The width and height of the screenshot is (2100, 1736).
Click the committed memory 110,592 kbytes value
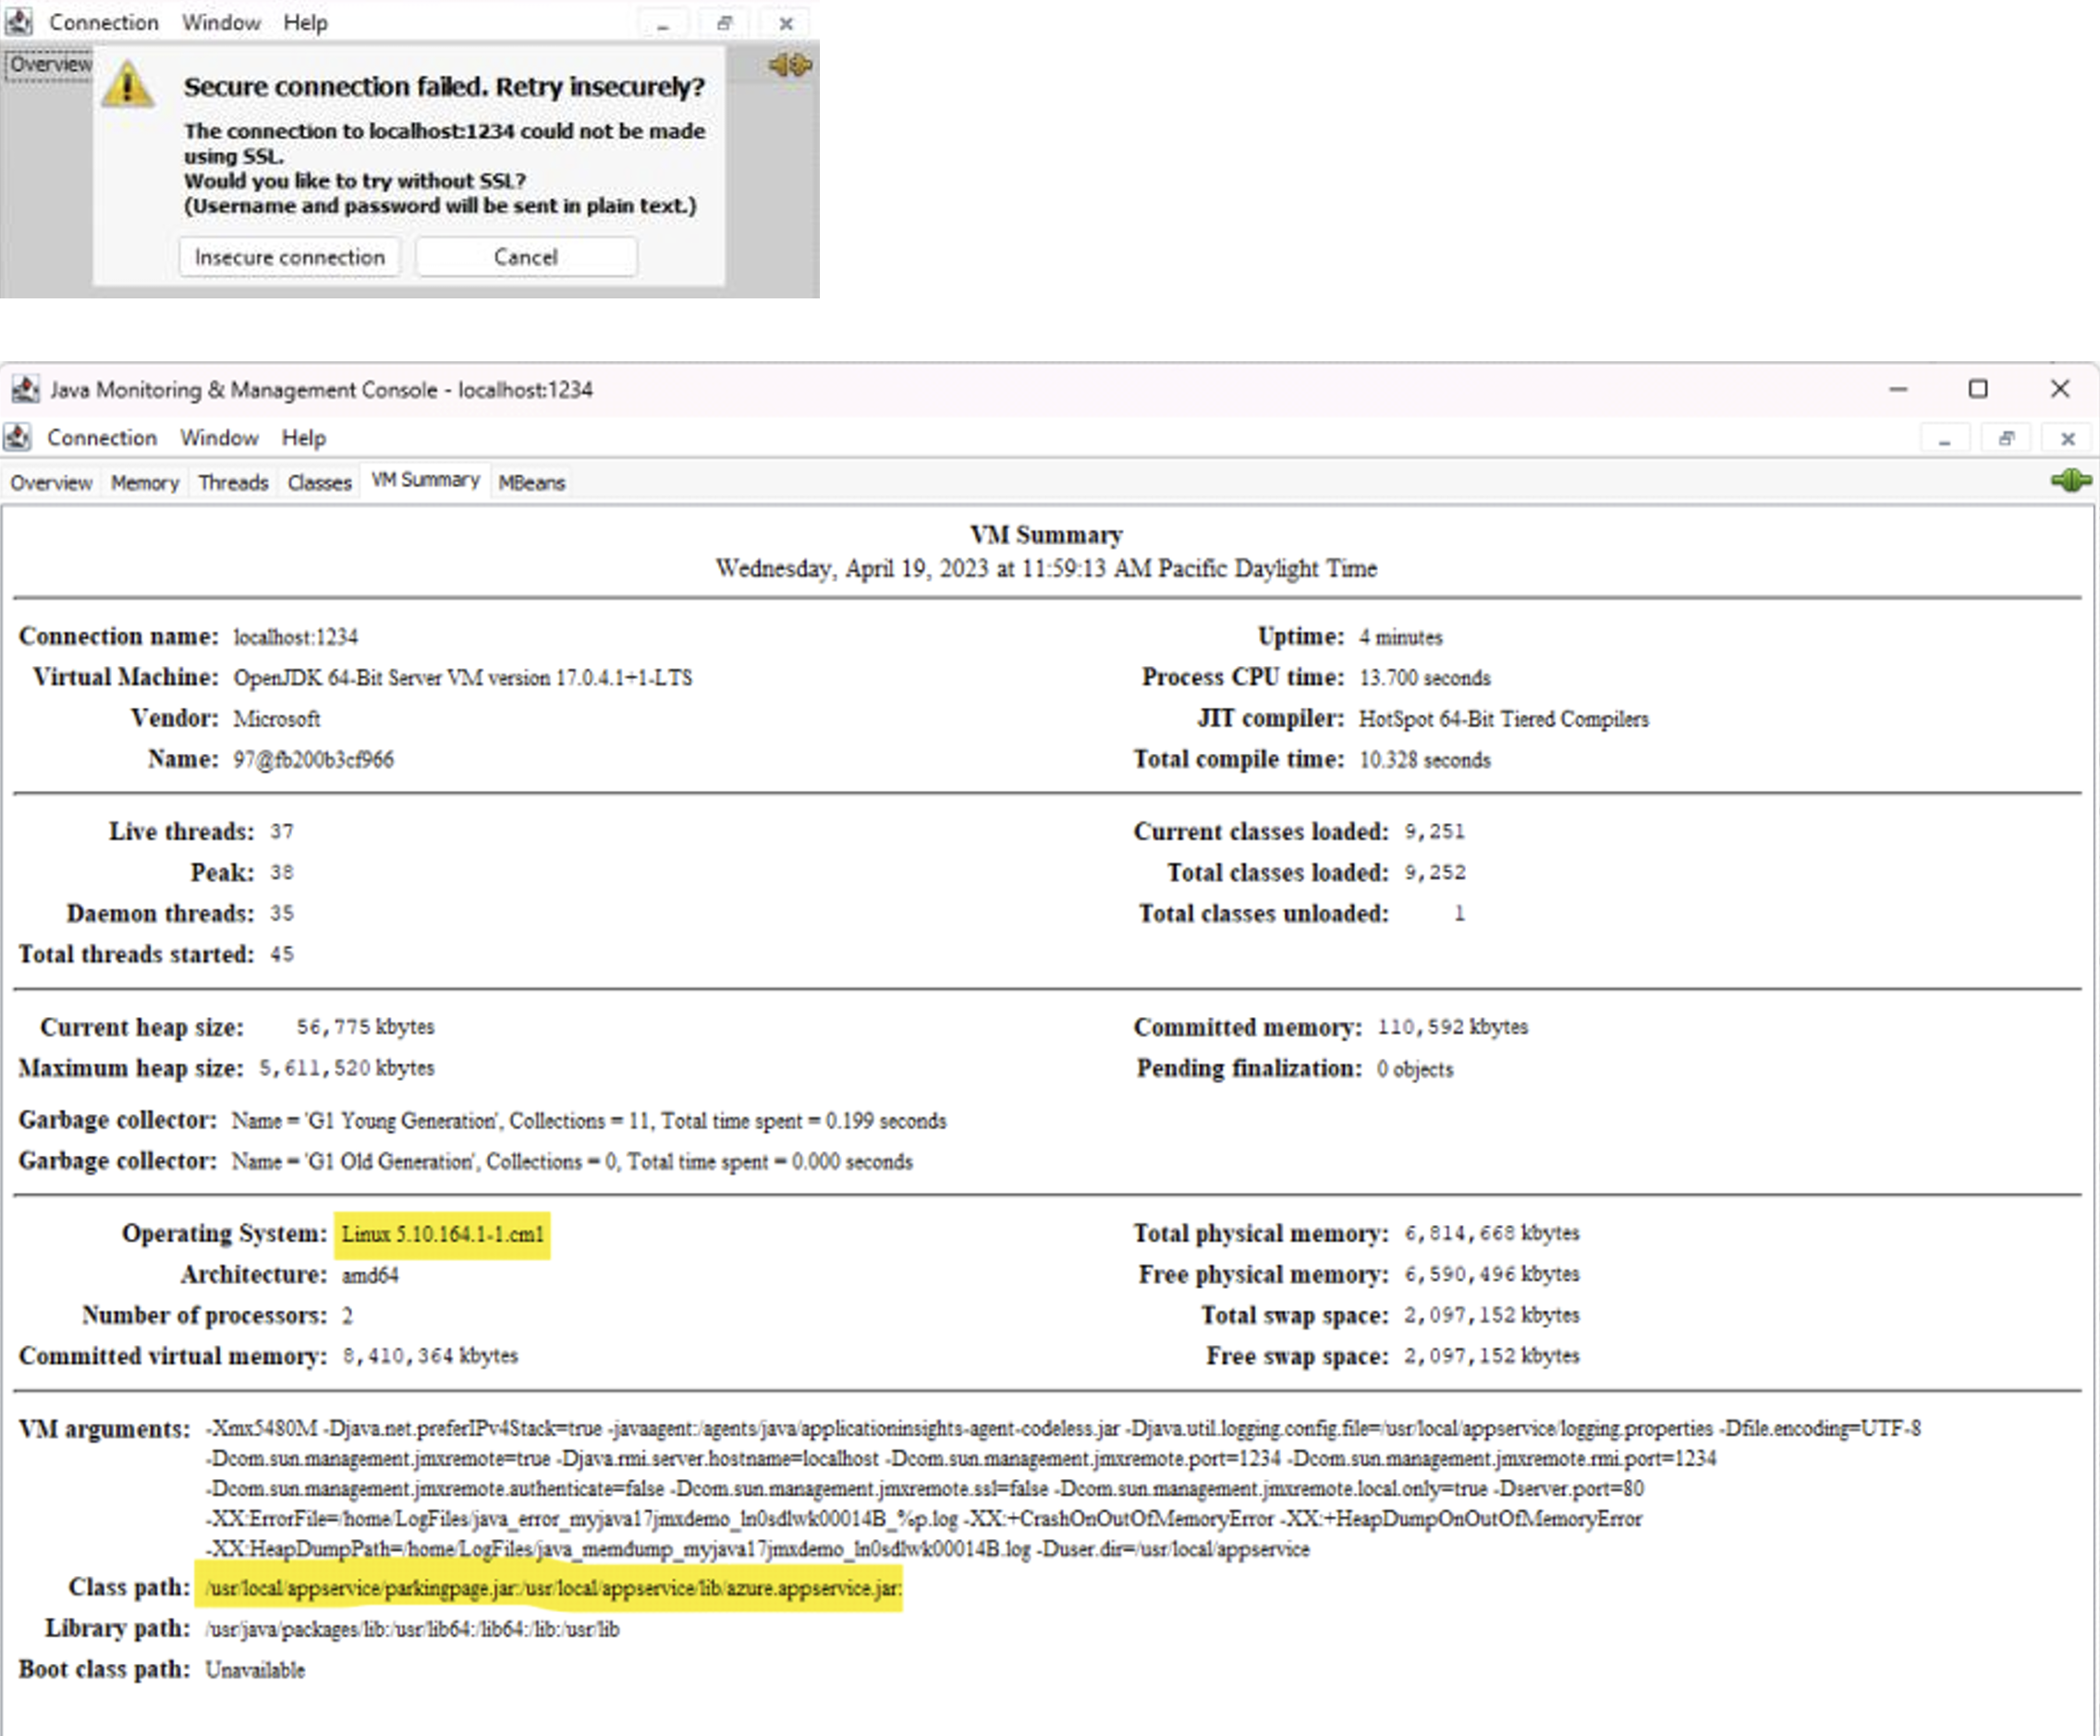click(x=1452, y=1026)
